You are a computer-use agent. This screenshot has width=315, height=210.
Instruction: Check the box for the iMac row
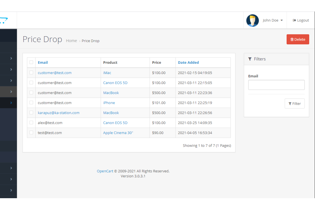[31, 73]
